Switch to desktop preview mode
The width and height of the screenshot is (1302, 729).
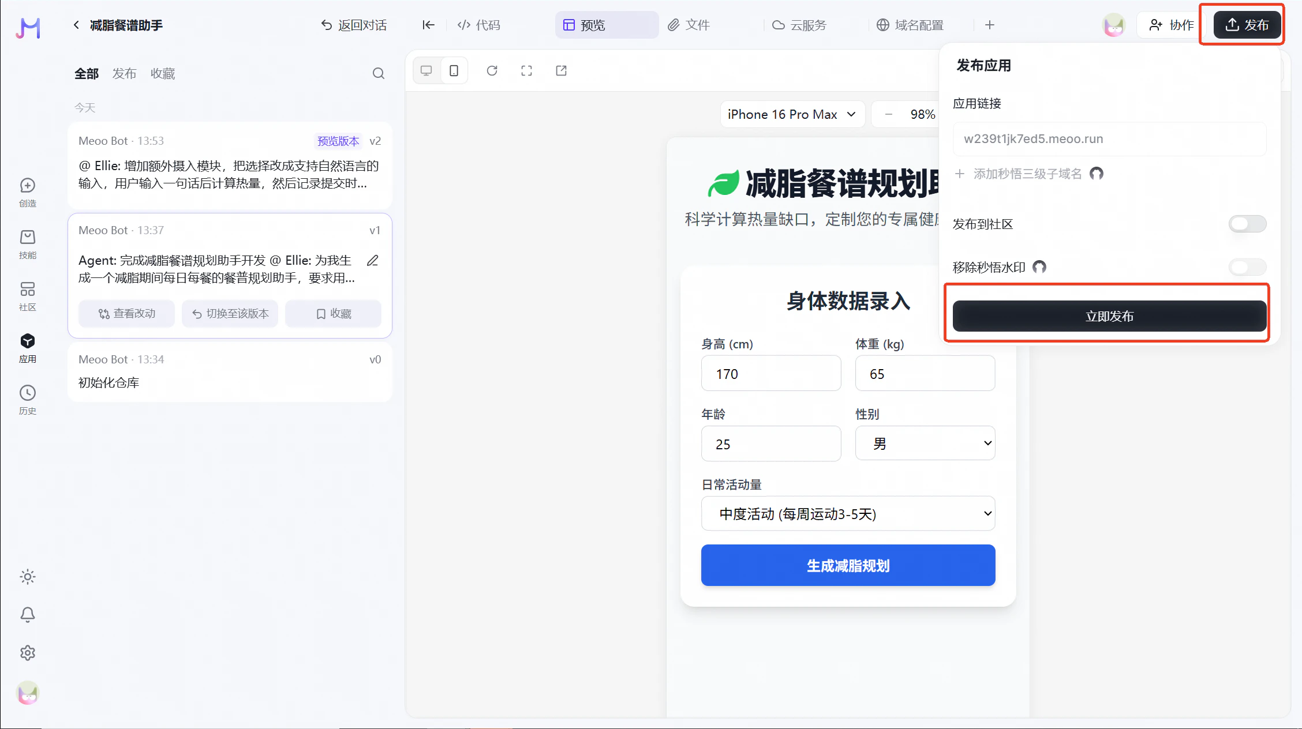[426, 70]
